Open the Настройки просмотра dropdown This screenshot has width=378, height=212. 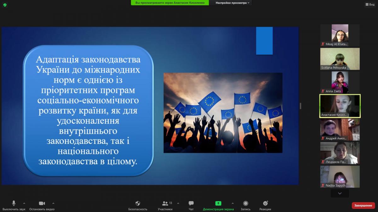coord(232,3)
